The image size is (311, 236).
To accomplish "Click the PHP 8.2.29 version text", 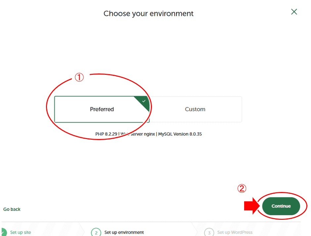I will (x=106, y=134).
